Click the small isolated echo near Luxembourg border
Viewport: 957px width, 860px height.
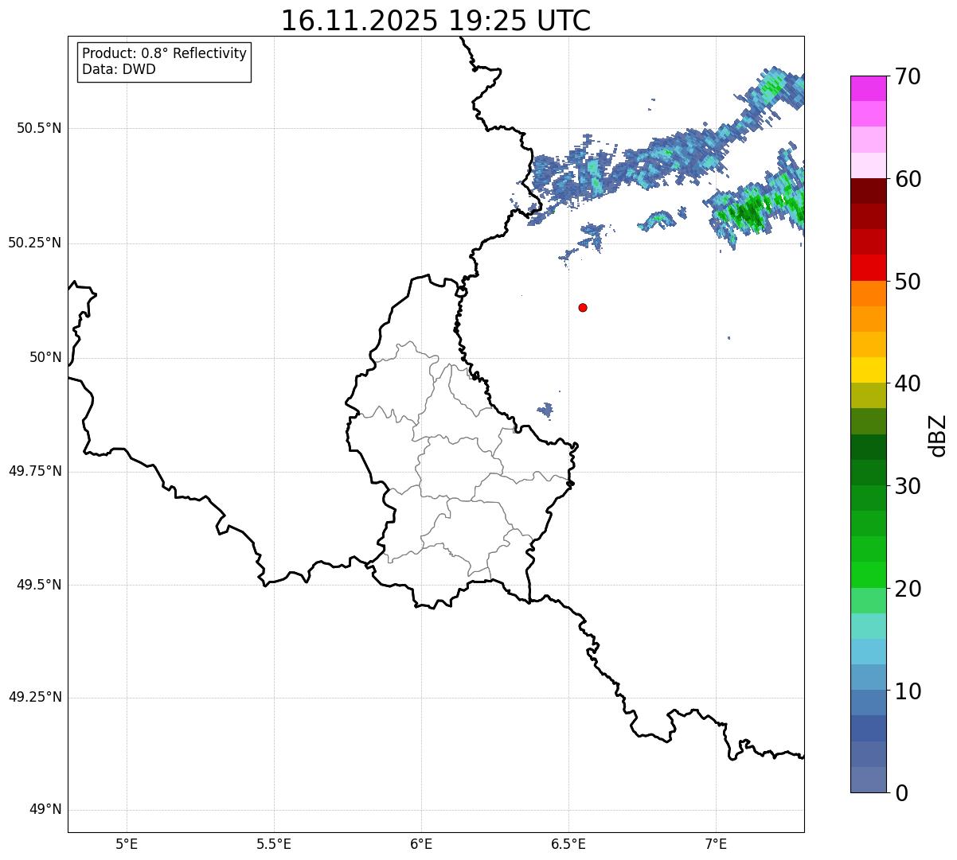click(x=545, y=411)
